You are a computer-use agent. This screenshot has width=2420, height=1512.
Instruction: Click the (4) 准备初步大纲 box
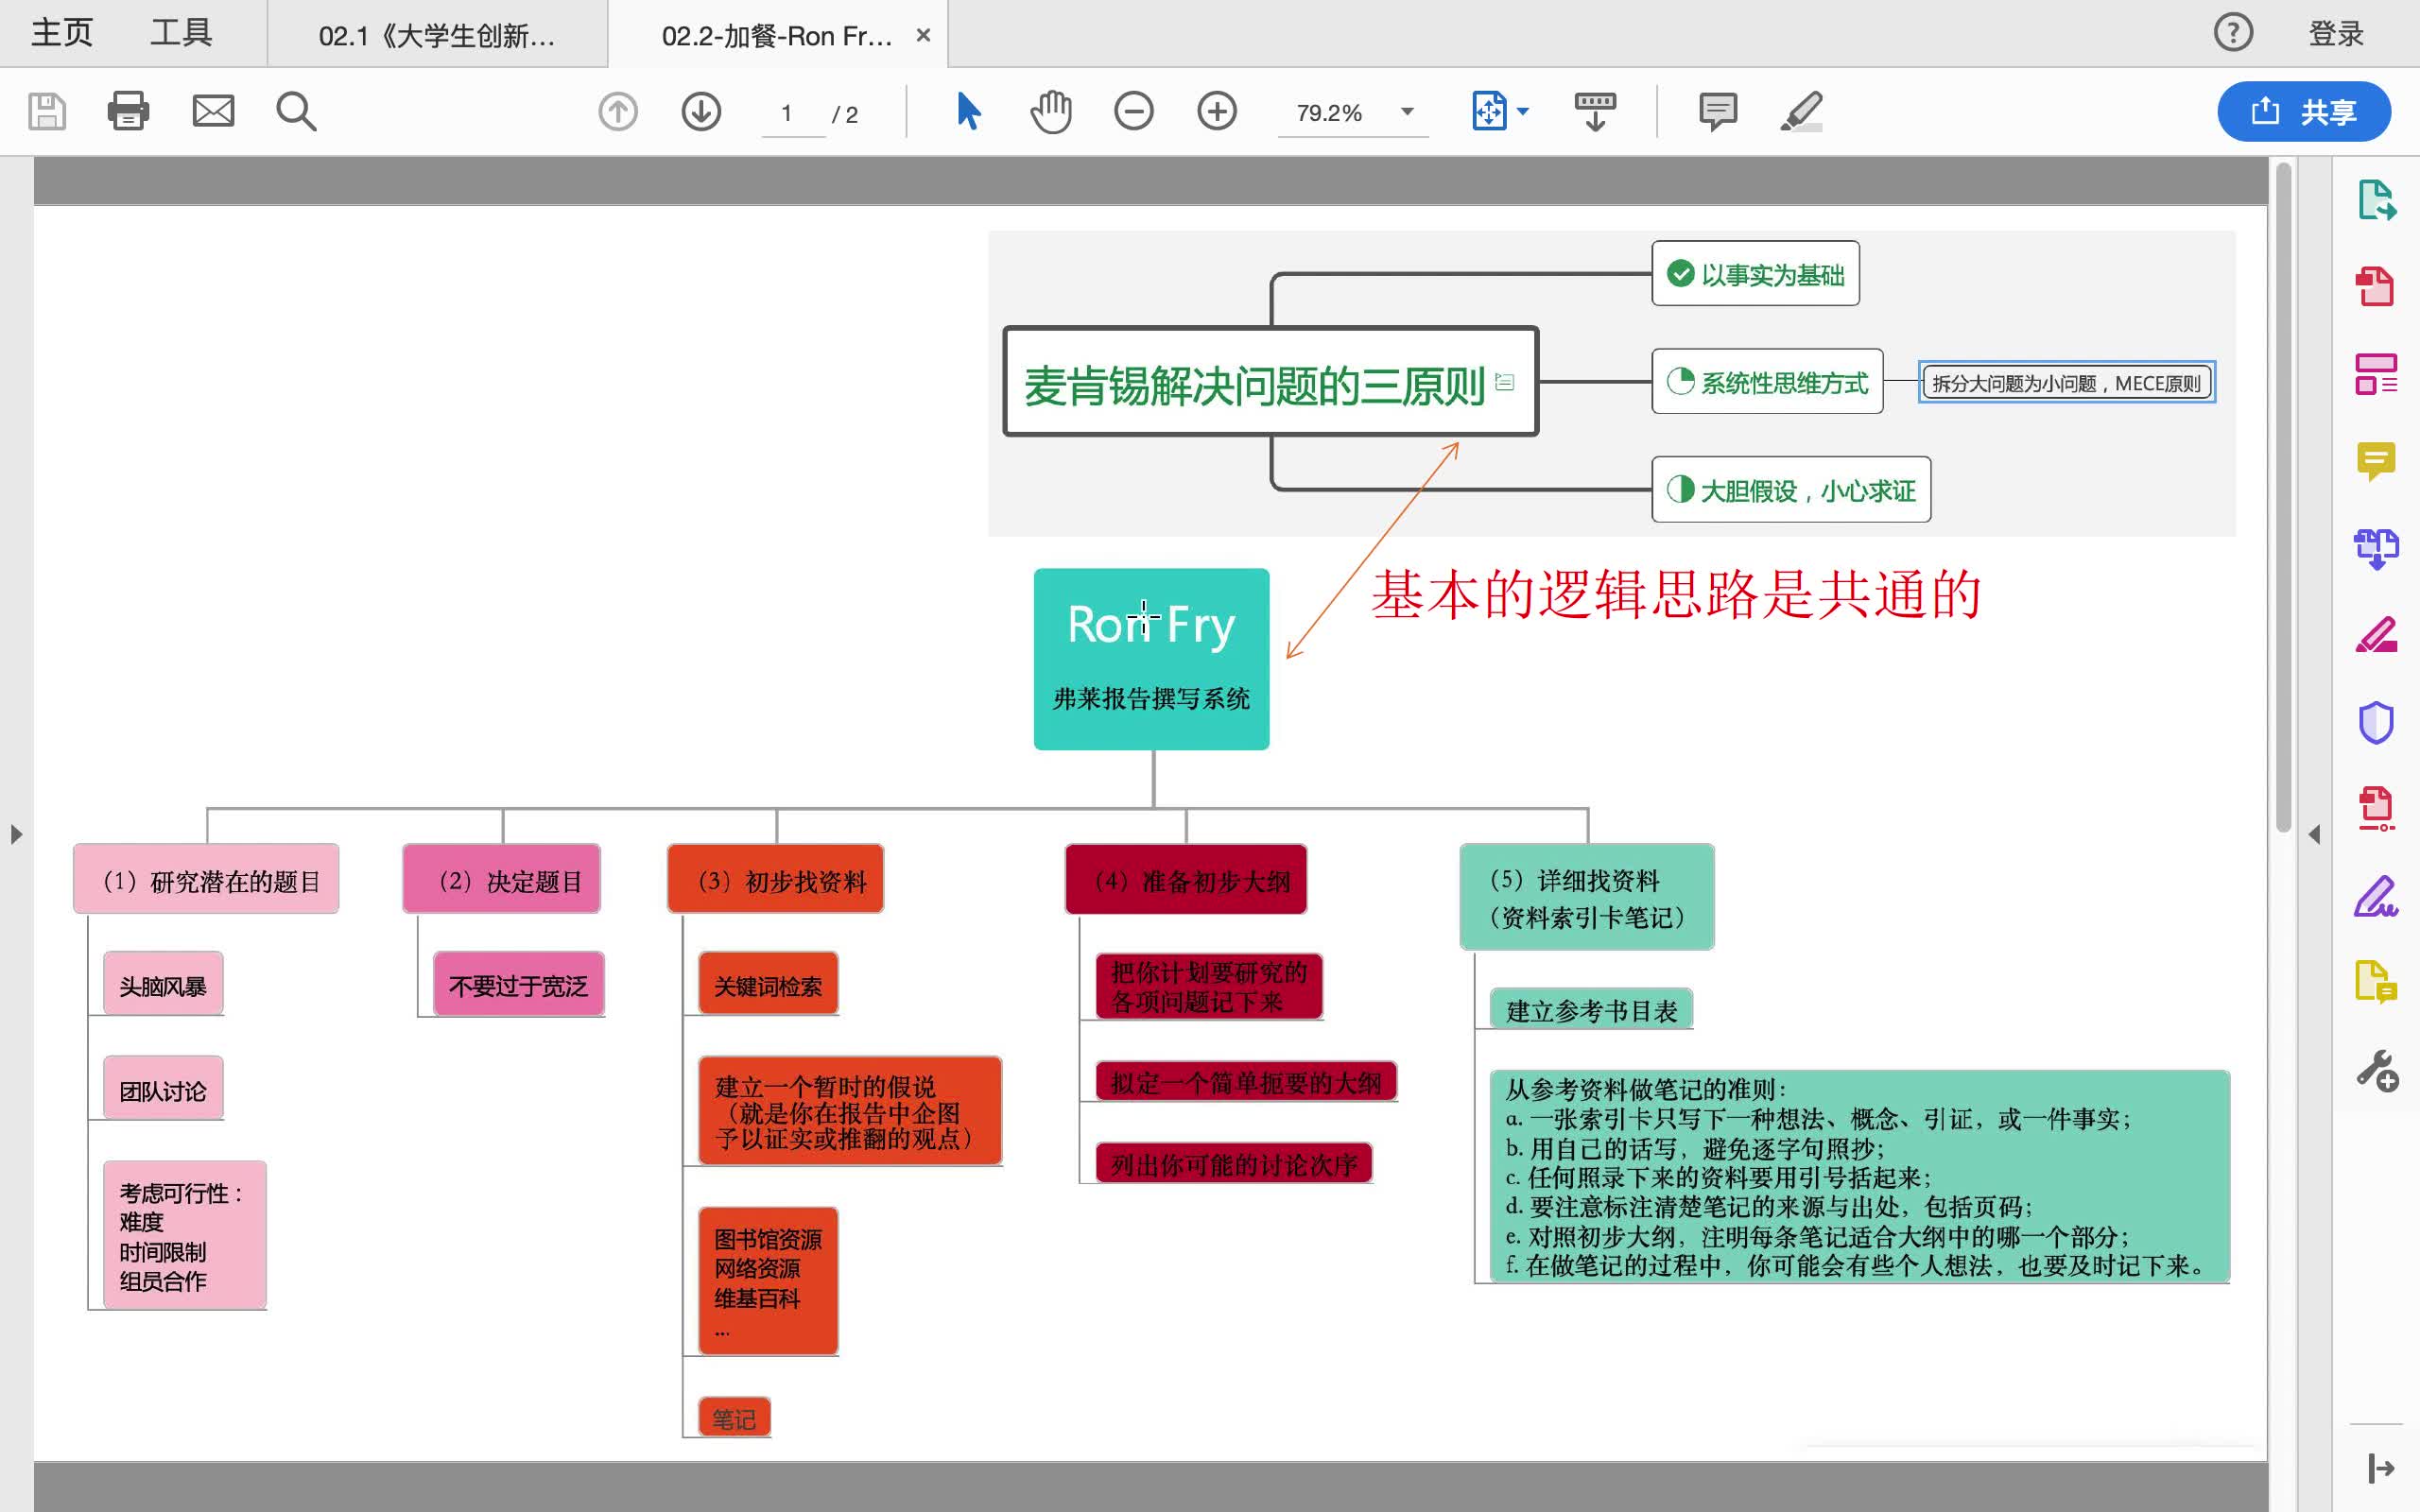point(1186,879)
